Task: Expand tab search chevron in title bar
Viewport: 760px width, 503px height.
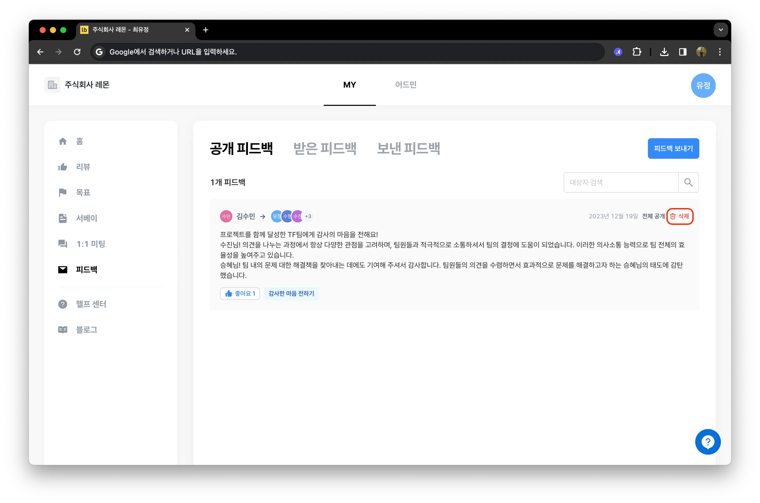Action: pyautogui.click(x=720, y=30)
